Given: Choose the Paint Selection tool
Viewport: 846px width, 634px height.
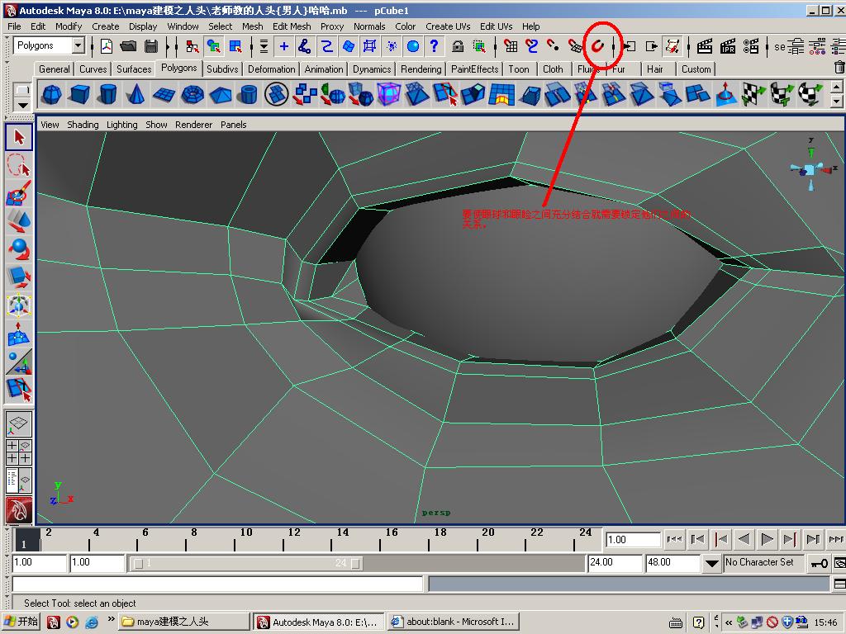Looking at the screenshot, I should point(19,193).
